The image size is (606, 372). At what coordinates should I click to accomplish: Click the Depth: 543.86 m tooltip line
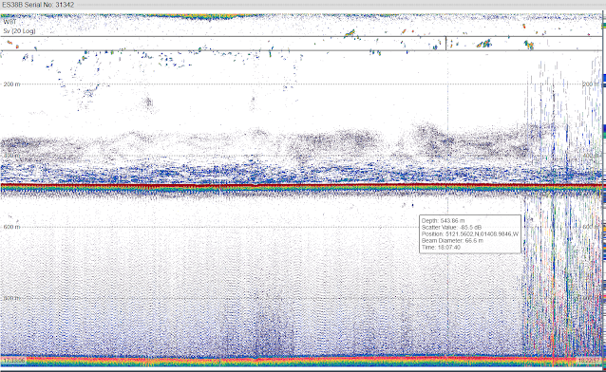pyautogui.click(x=443, y=220)
